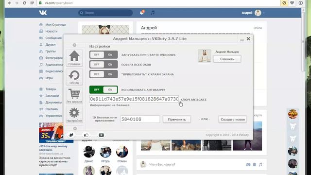Open friend Денис avatar
Viewport: 311px width, 175px height.
88,152
